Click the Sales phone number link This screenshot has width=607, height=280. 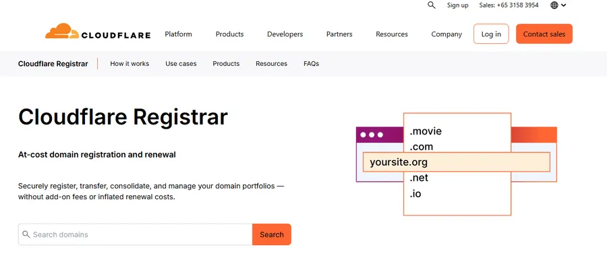point(509,5)
